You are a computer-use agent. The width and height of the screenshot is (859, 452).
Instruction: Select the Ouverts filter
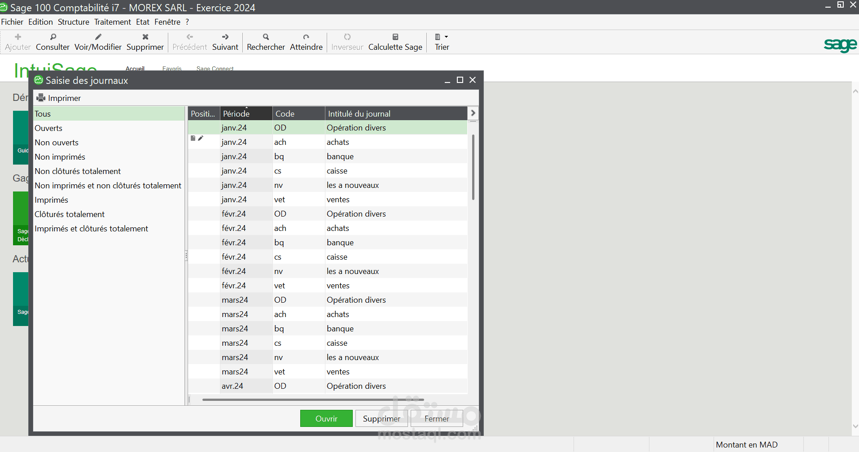[x=109, y=128]
